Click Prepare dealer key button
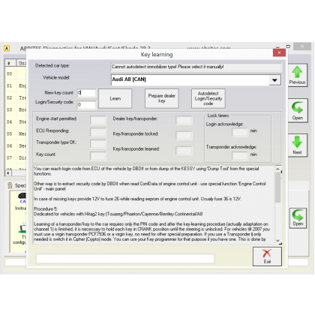Screen dimensions: 315x315 point(162,98)
